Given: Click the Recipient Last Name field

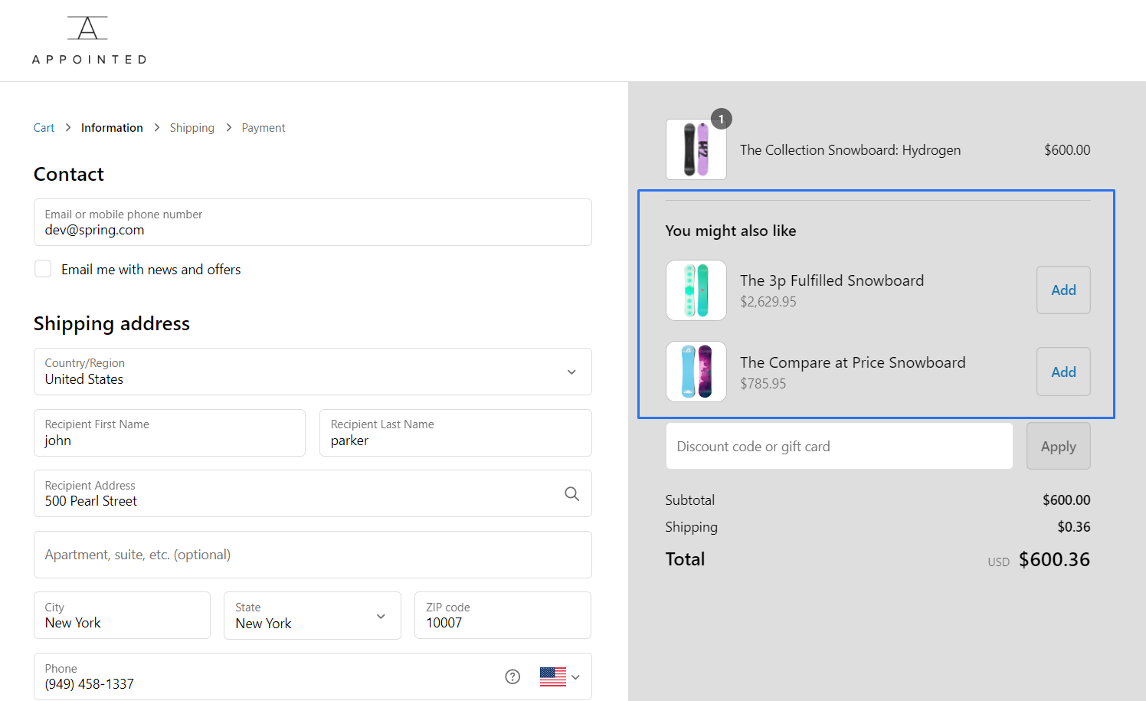Looking at the screenshot, I should (456, 433).
